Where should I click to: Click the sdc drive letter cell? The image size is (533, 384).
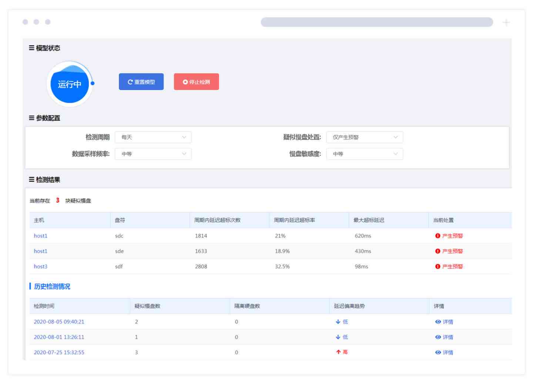pos(119,236)
